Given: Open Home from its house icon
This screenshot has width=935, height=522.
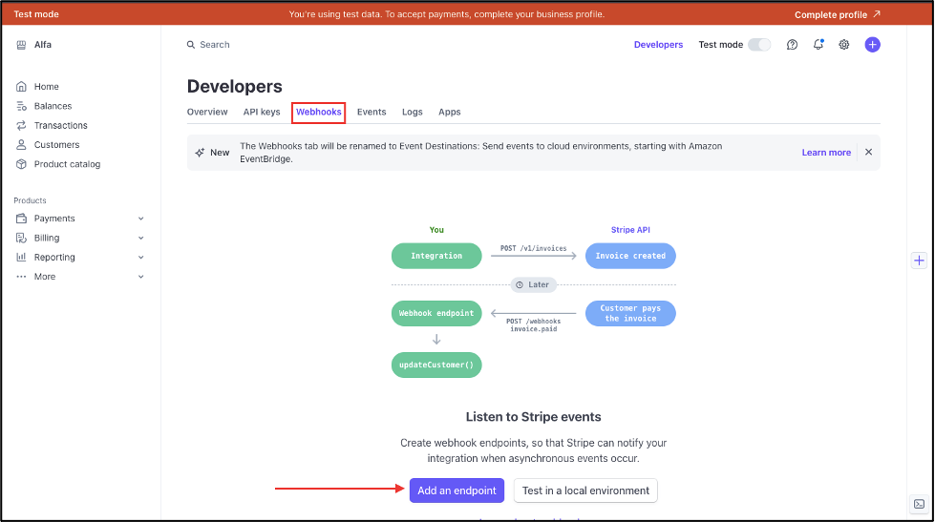Looking at the screenshot, I should 21,87.
